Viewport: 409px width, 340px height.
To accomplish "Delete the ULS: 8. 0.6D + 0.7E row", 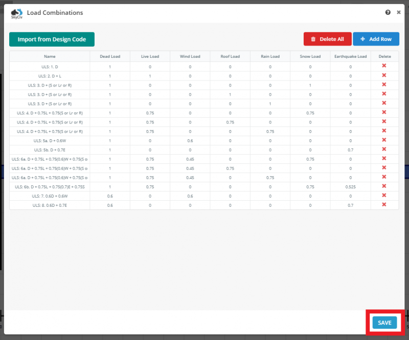I will click(x=384, y=204).
